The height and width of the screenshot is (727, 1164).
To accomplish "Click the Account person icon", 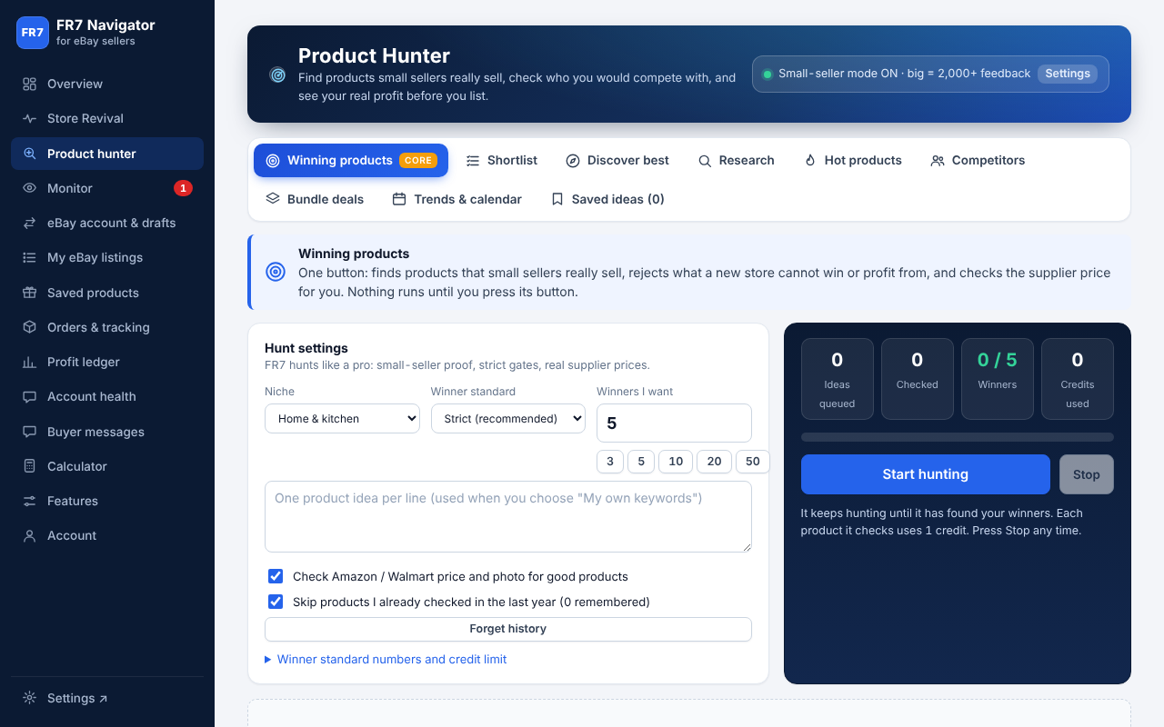I will (x=30, y=535).
